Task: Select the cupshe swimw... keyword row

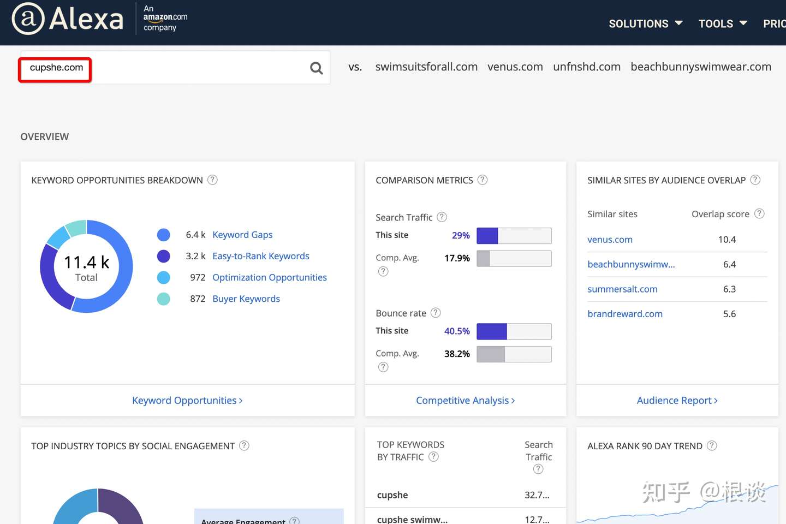Action: coord(465,517)
